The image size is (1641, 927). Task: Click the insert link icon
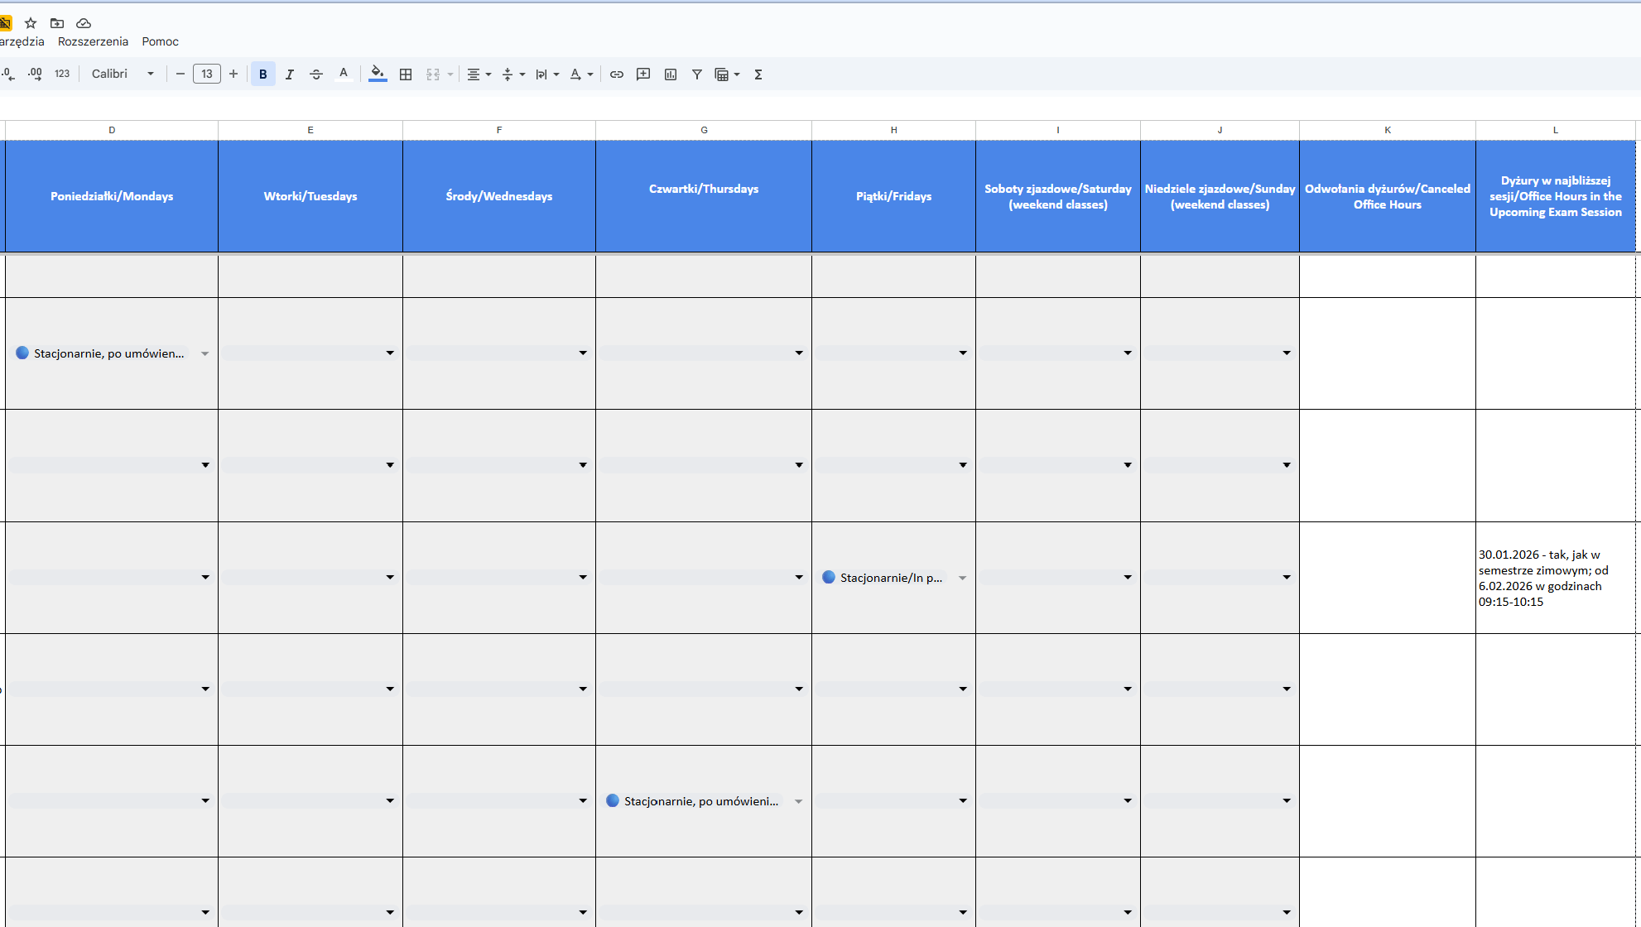tap(616, 74)
